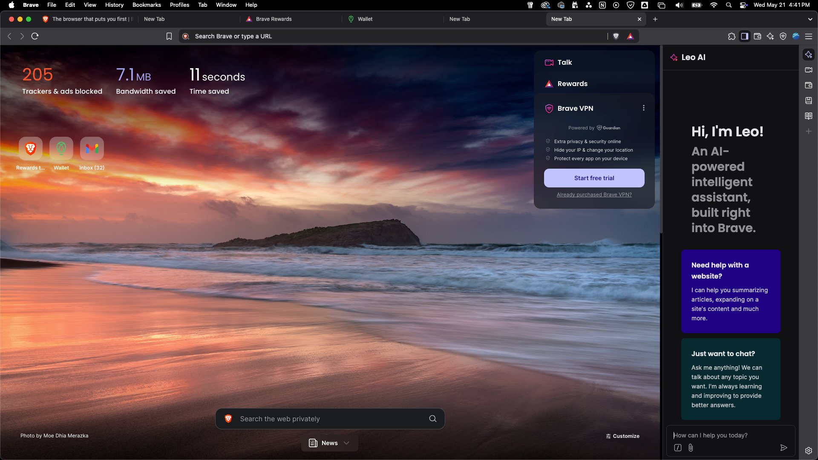
Task: Open the Reading List icon in sidebar
Action: click(809, 116)
